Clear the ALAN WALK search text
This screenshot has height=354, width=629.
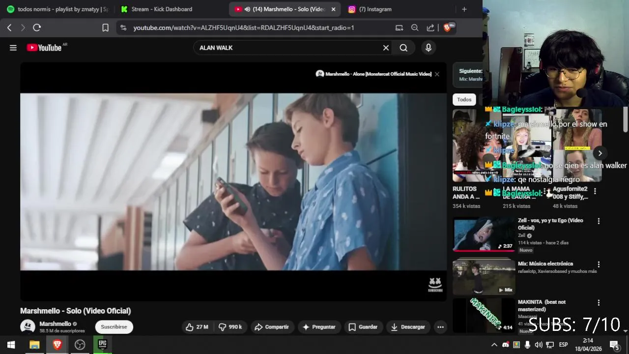(x=386, y=48)
